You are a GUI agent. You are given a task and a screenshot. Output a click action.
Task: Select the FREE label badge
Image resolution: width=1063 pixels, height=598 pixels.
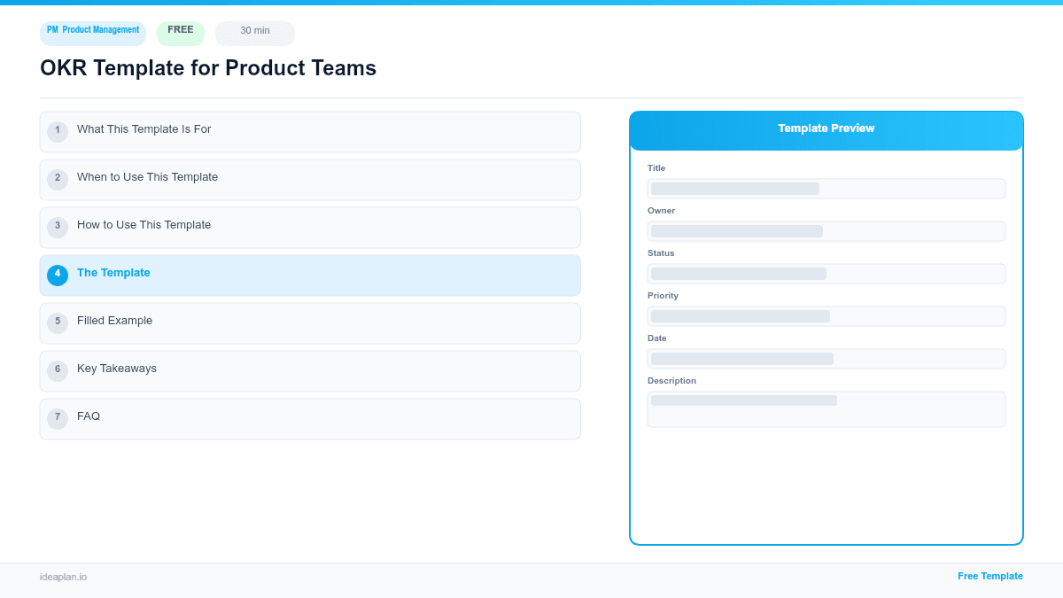pos(180,30)
